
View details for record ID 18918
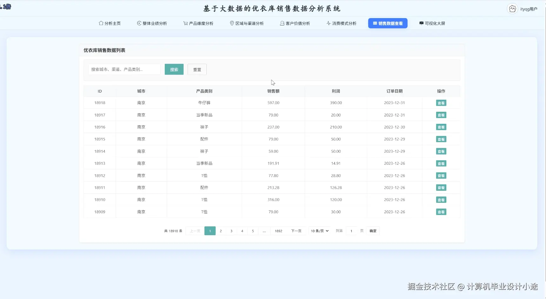tap(441, 103)
